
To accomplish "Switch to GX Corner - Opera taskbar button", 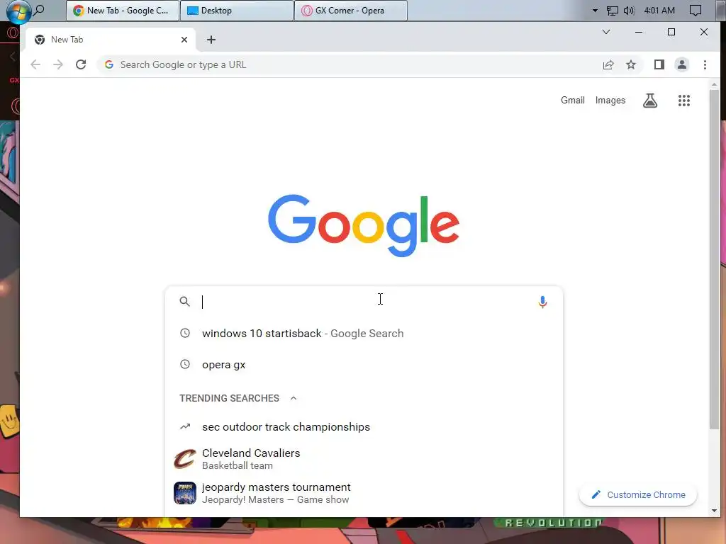I will coord(351,11).
